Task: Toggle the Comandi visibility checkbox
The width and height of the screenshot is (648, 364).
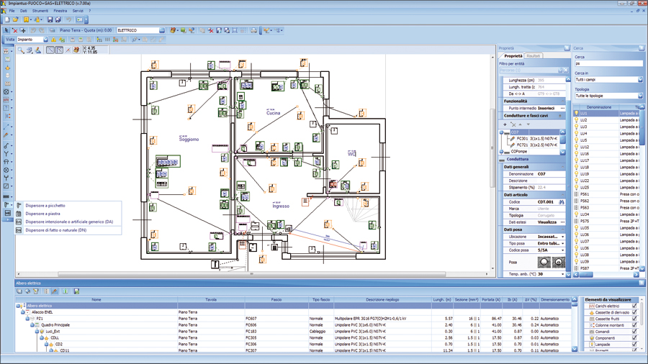Action: pyautogui.click(x=634, y=332)
